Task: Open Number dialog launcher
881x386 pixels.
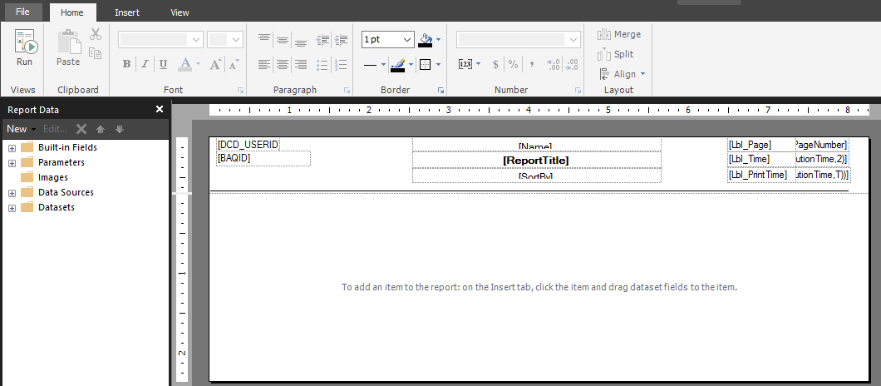Action: (x=578, y=90)
